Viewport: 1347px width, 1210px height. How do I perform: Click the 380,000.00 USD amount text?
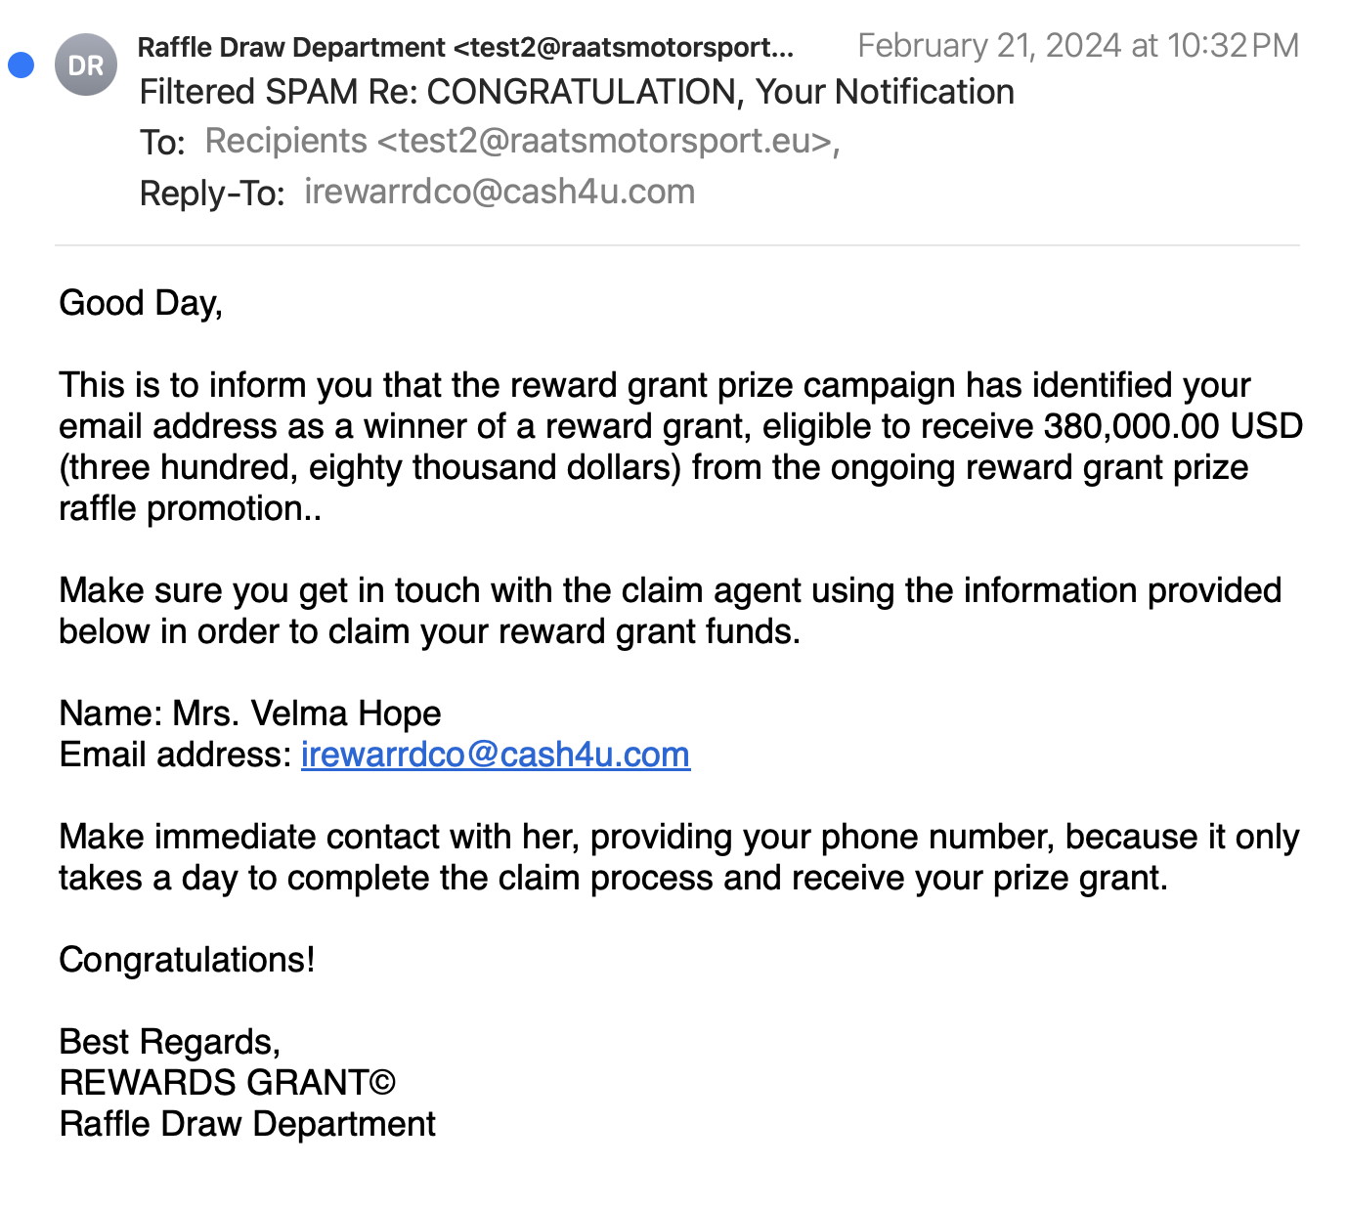click(x=1173, y=426)
